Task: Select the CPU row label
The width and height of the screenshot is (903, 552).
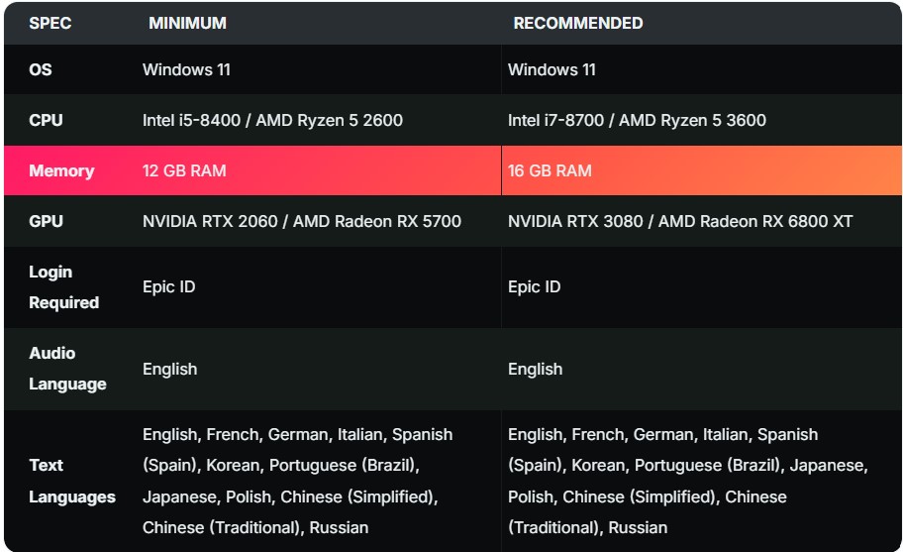Action: coord(46,120)
